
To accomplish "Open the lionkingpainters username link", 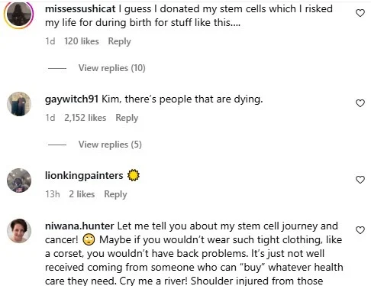I will click(x=84, y=176).
